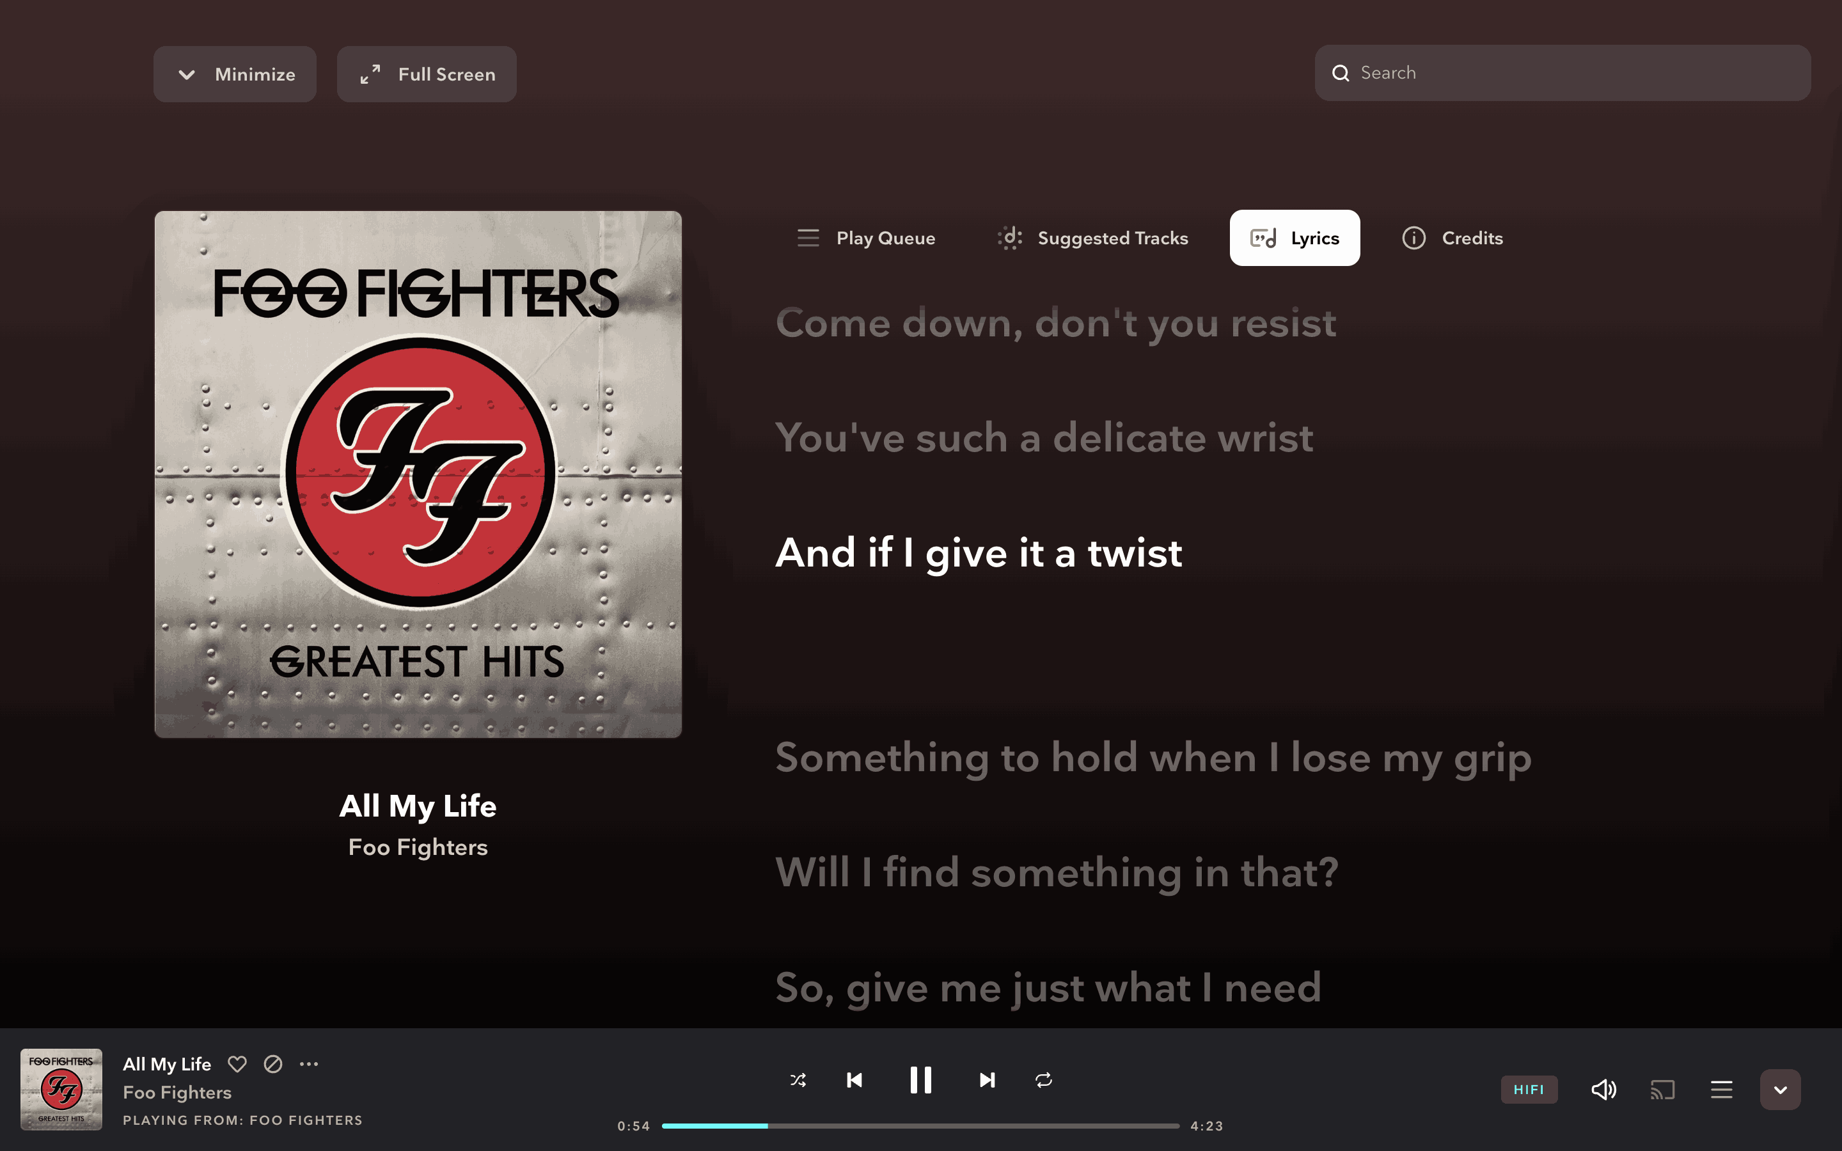Open the play queue icon in bottom bar
Viewport: 1842px width, 1151px height.
(1721, 1090)
